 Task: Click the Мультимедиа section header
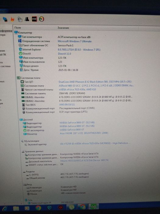32,141
